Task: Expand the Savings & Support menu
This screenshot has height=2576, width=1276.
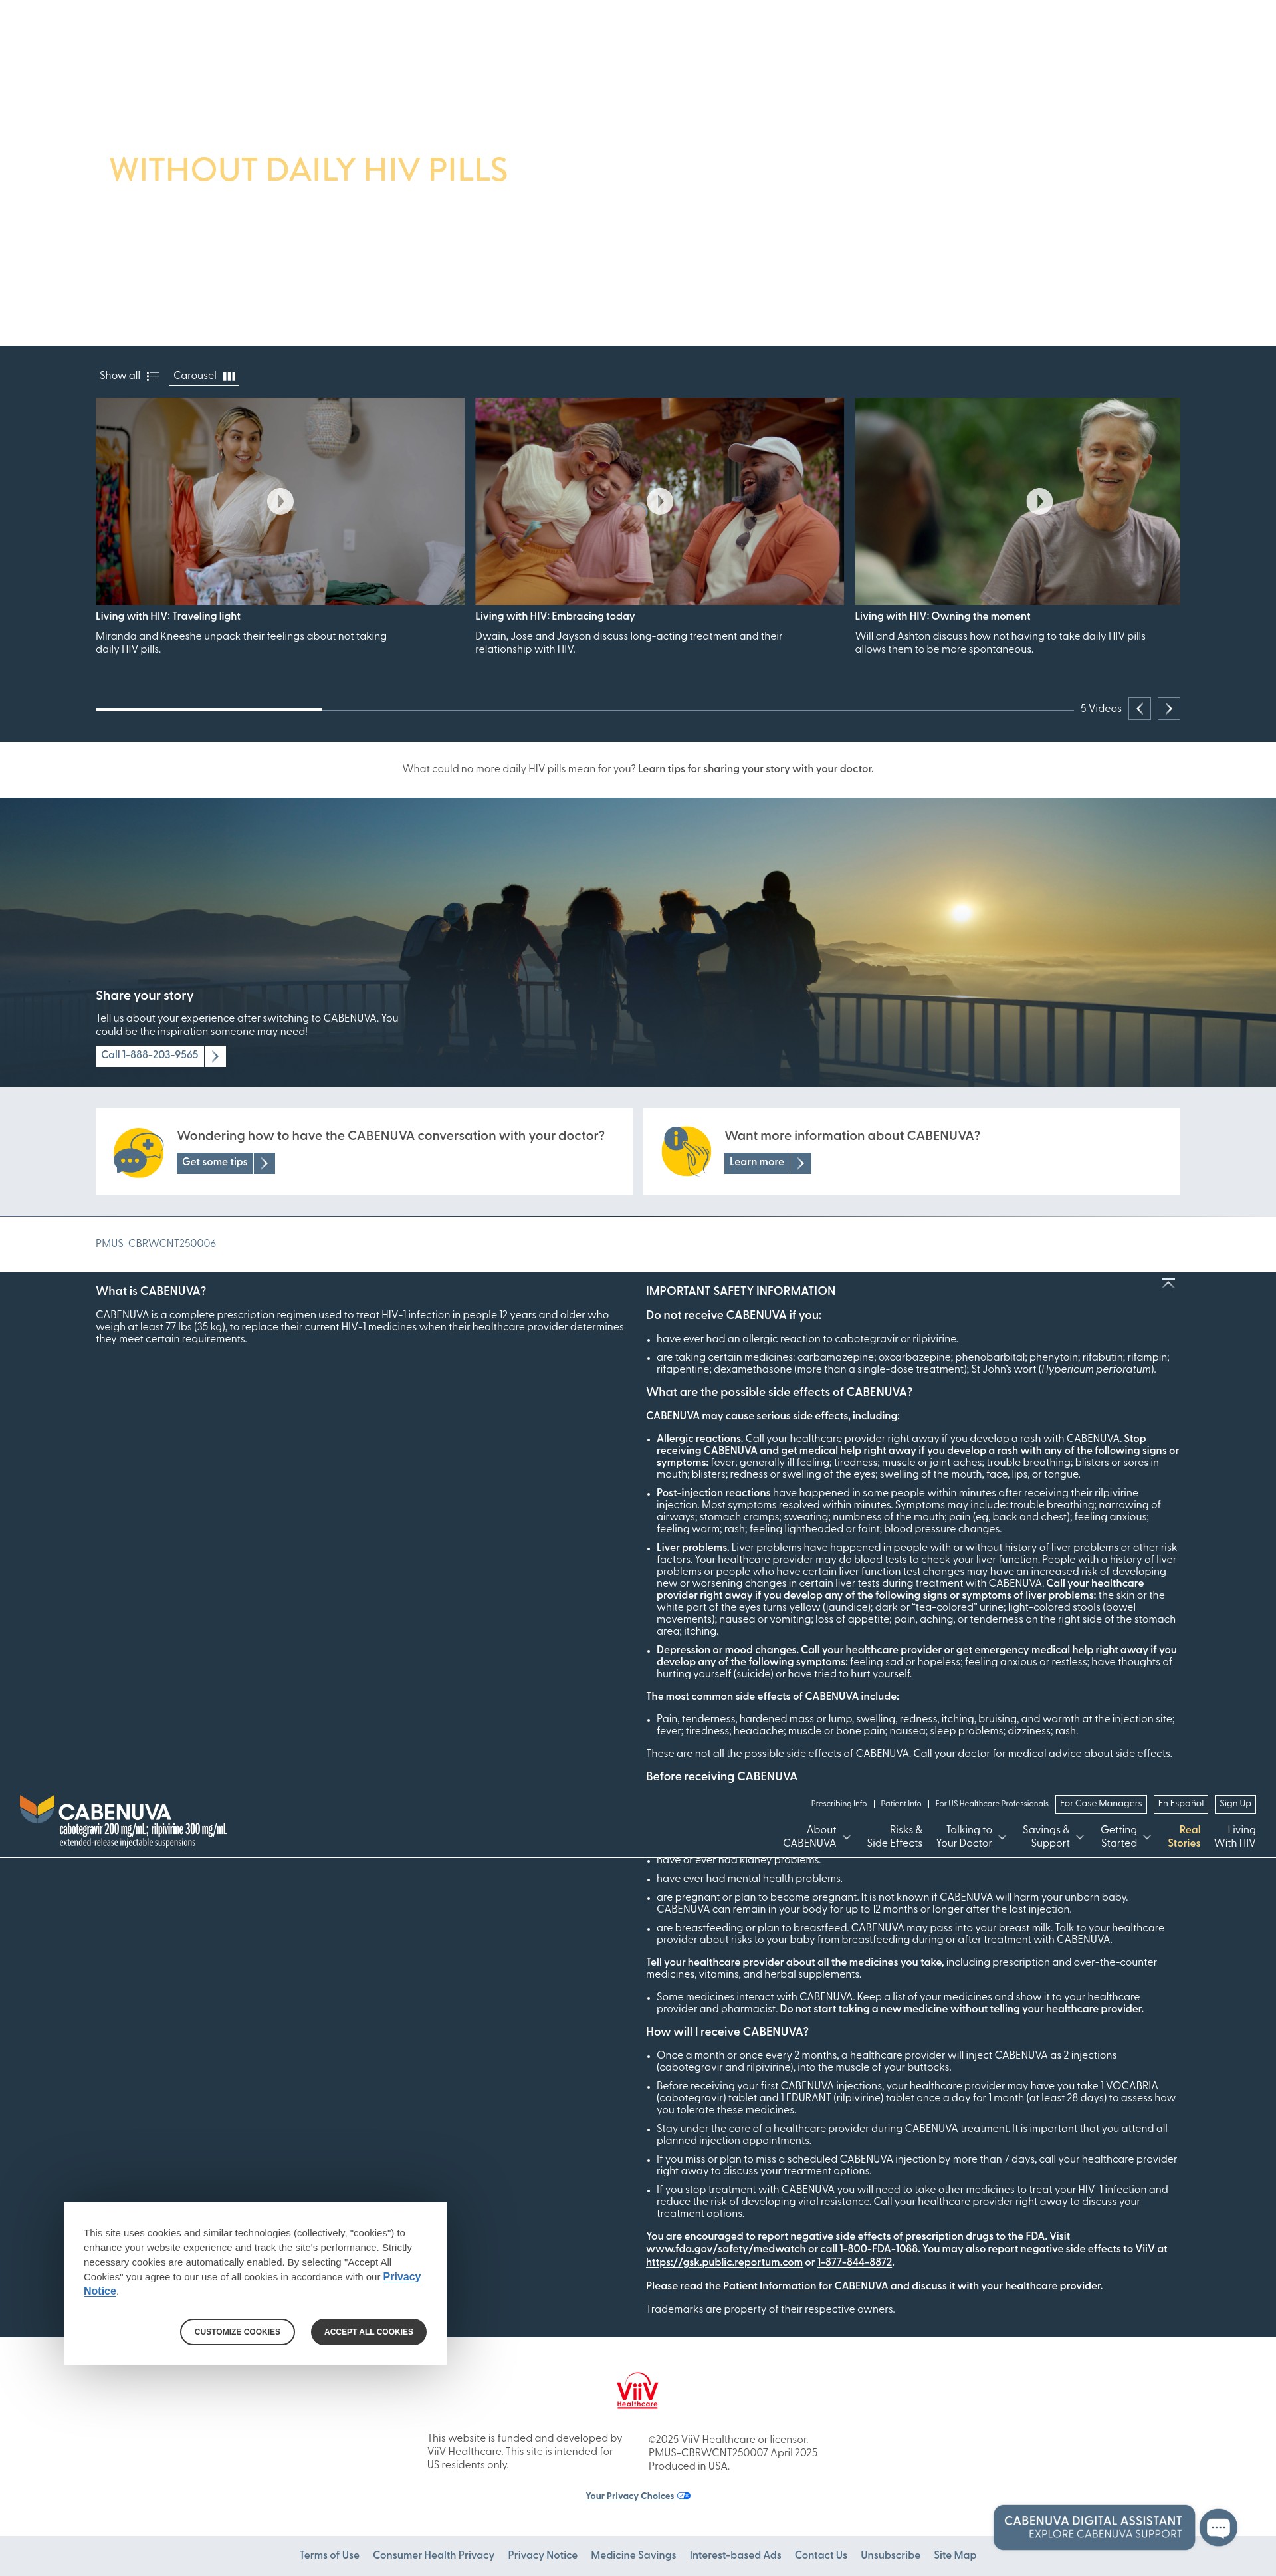Action: (x=1052, y=1836)
